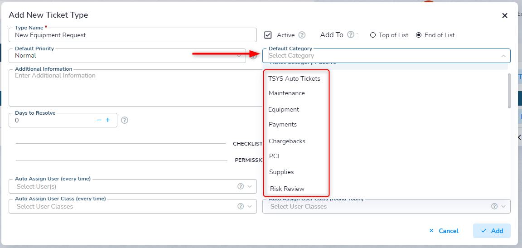522x248 pixels.
Task: Click the Additional Information text area
Action: tap(135, 88)
